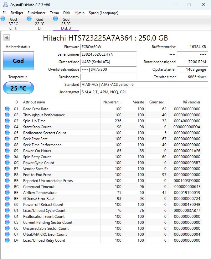Select the C: H: disk status orb

click(x=3, y=19)
